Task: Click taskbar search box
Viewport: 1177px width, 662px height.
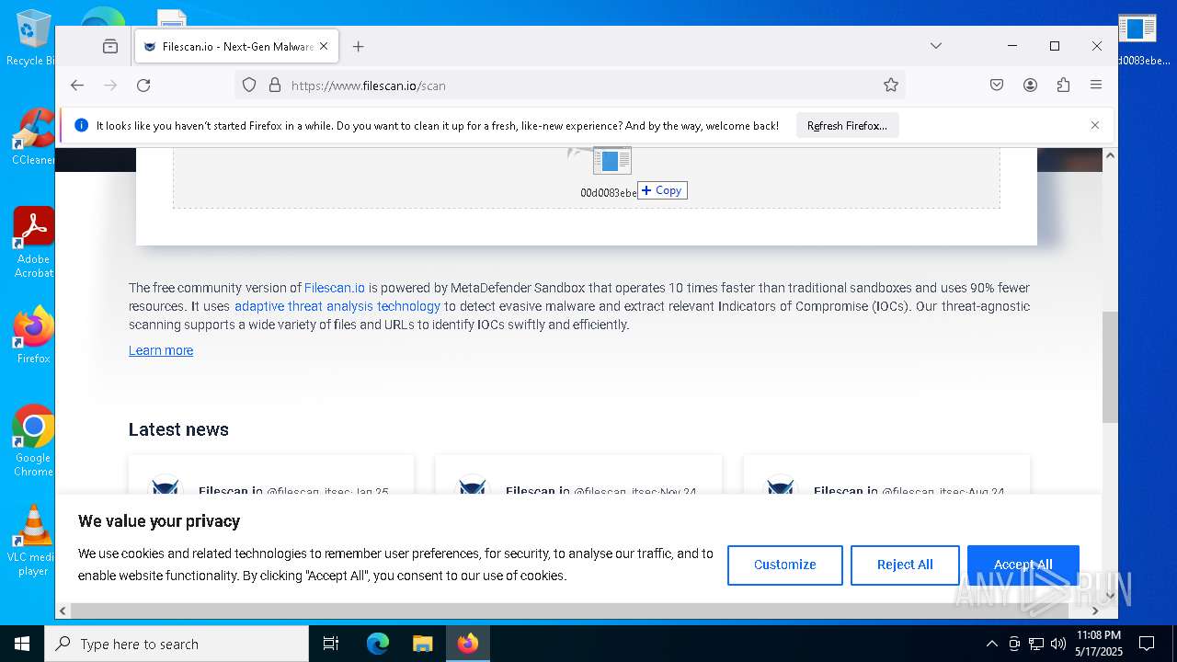Action: coord(177,644)
